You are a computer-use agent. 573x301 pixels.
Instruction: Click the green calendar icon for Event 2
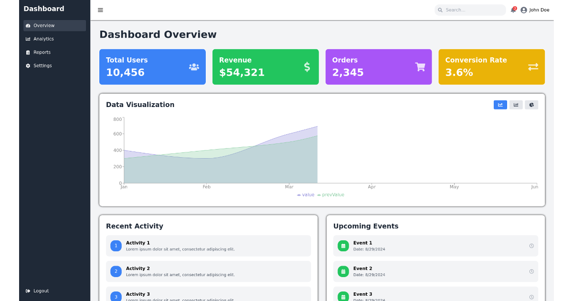[x=343, y=271]
